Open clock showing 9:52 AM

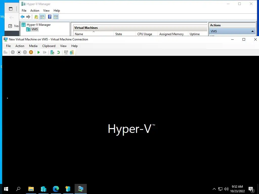pos(237,189)
